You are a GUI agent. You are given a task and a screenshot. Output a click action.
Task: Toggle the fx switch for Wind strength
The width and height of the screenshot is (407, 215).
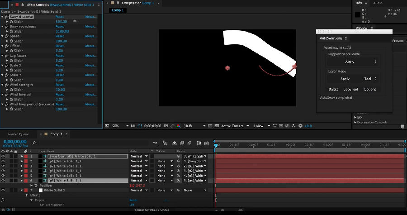(7, 85)
